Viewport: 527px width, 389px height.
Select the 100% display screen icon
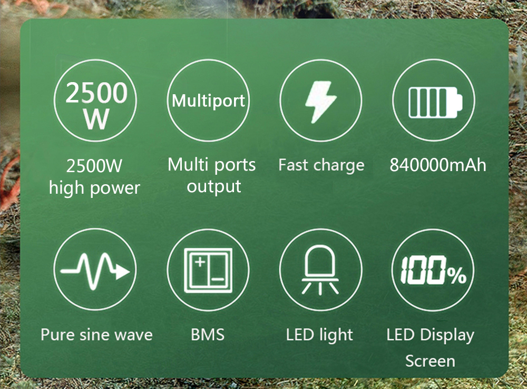[x=433, y=270]
